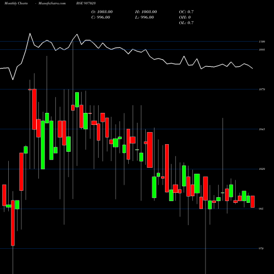This screenshot has height=274, width=274.
Task: Click the "C: 996.00" close value
Action: click(x=101, y=18)
